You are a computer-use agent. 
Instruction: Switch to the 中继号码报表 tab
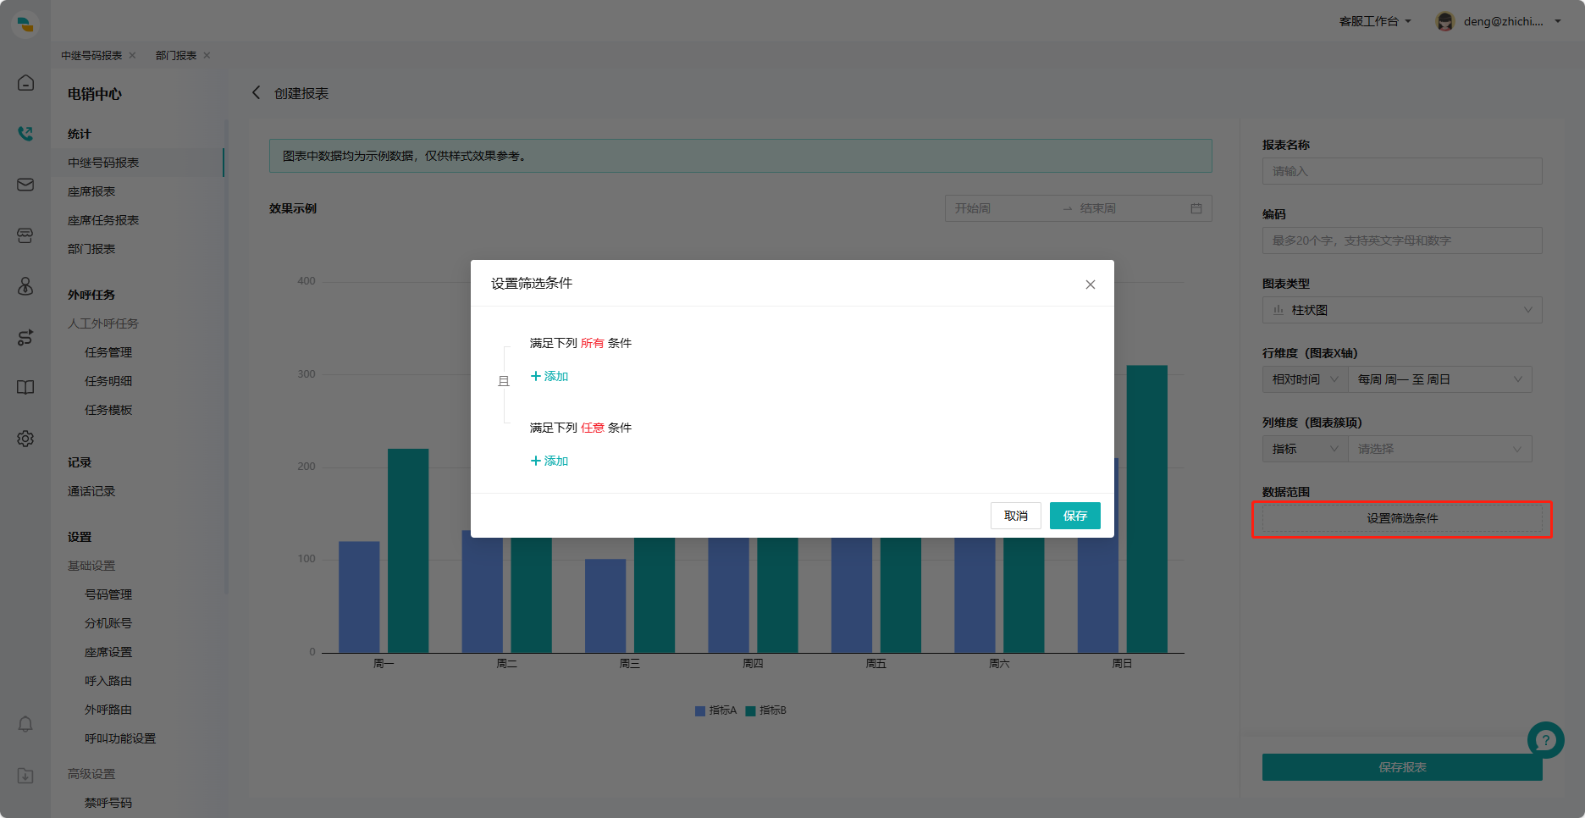[x=91, y=55]
